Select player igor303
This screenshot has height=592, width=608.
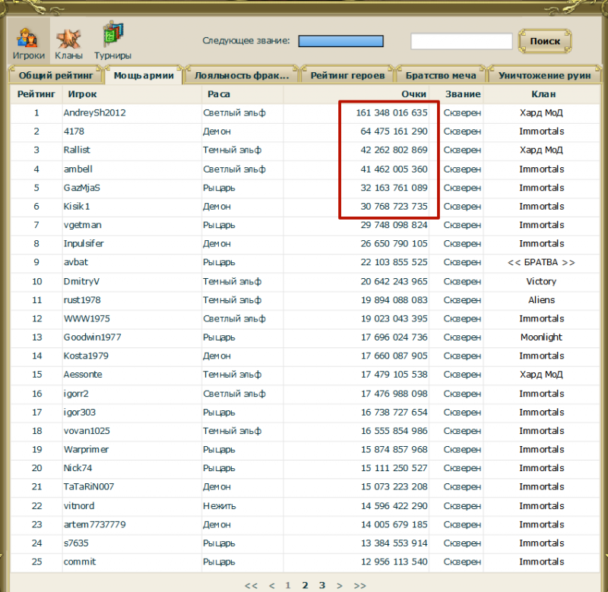(x=80, y=413)
